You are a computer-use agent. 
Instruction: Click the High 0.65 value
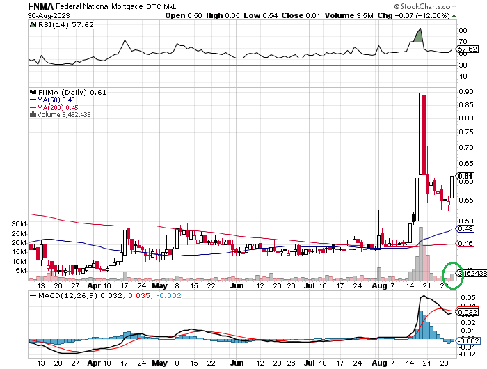(x=223, y=15)
